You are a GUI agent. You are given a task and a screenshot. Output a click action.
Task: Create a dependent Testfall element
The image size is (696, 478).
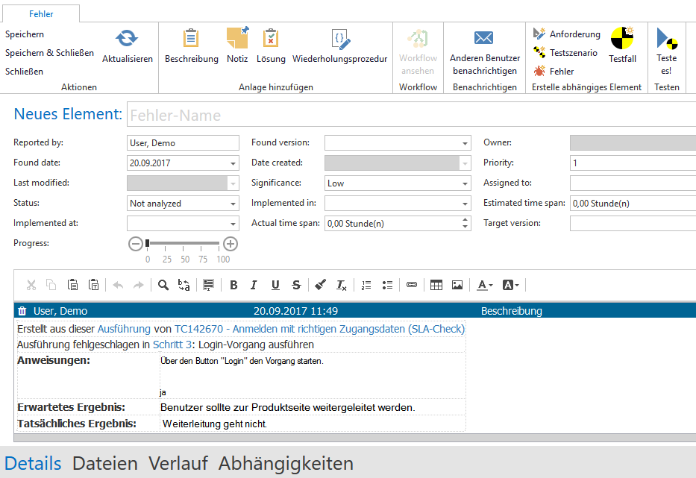coord(622,40)
